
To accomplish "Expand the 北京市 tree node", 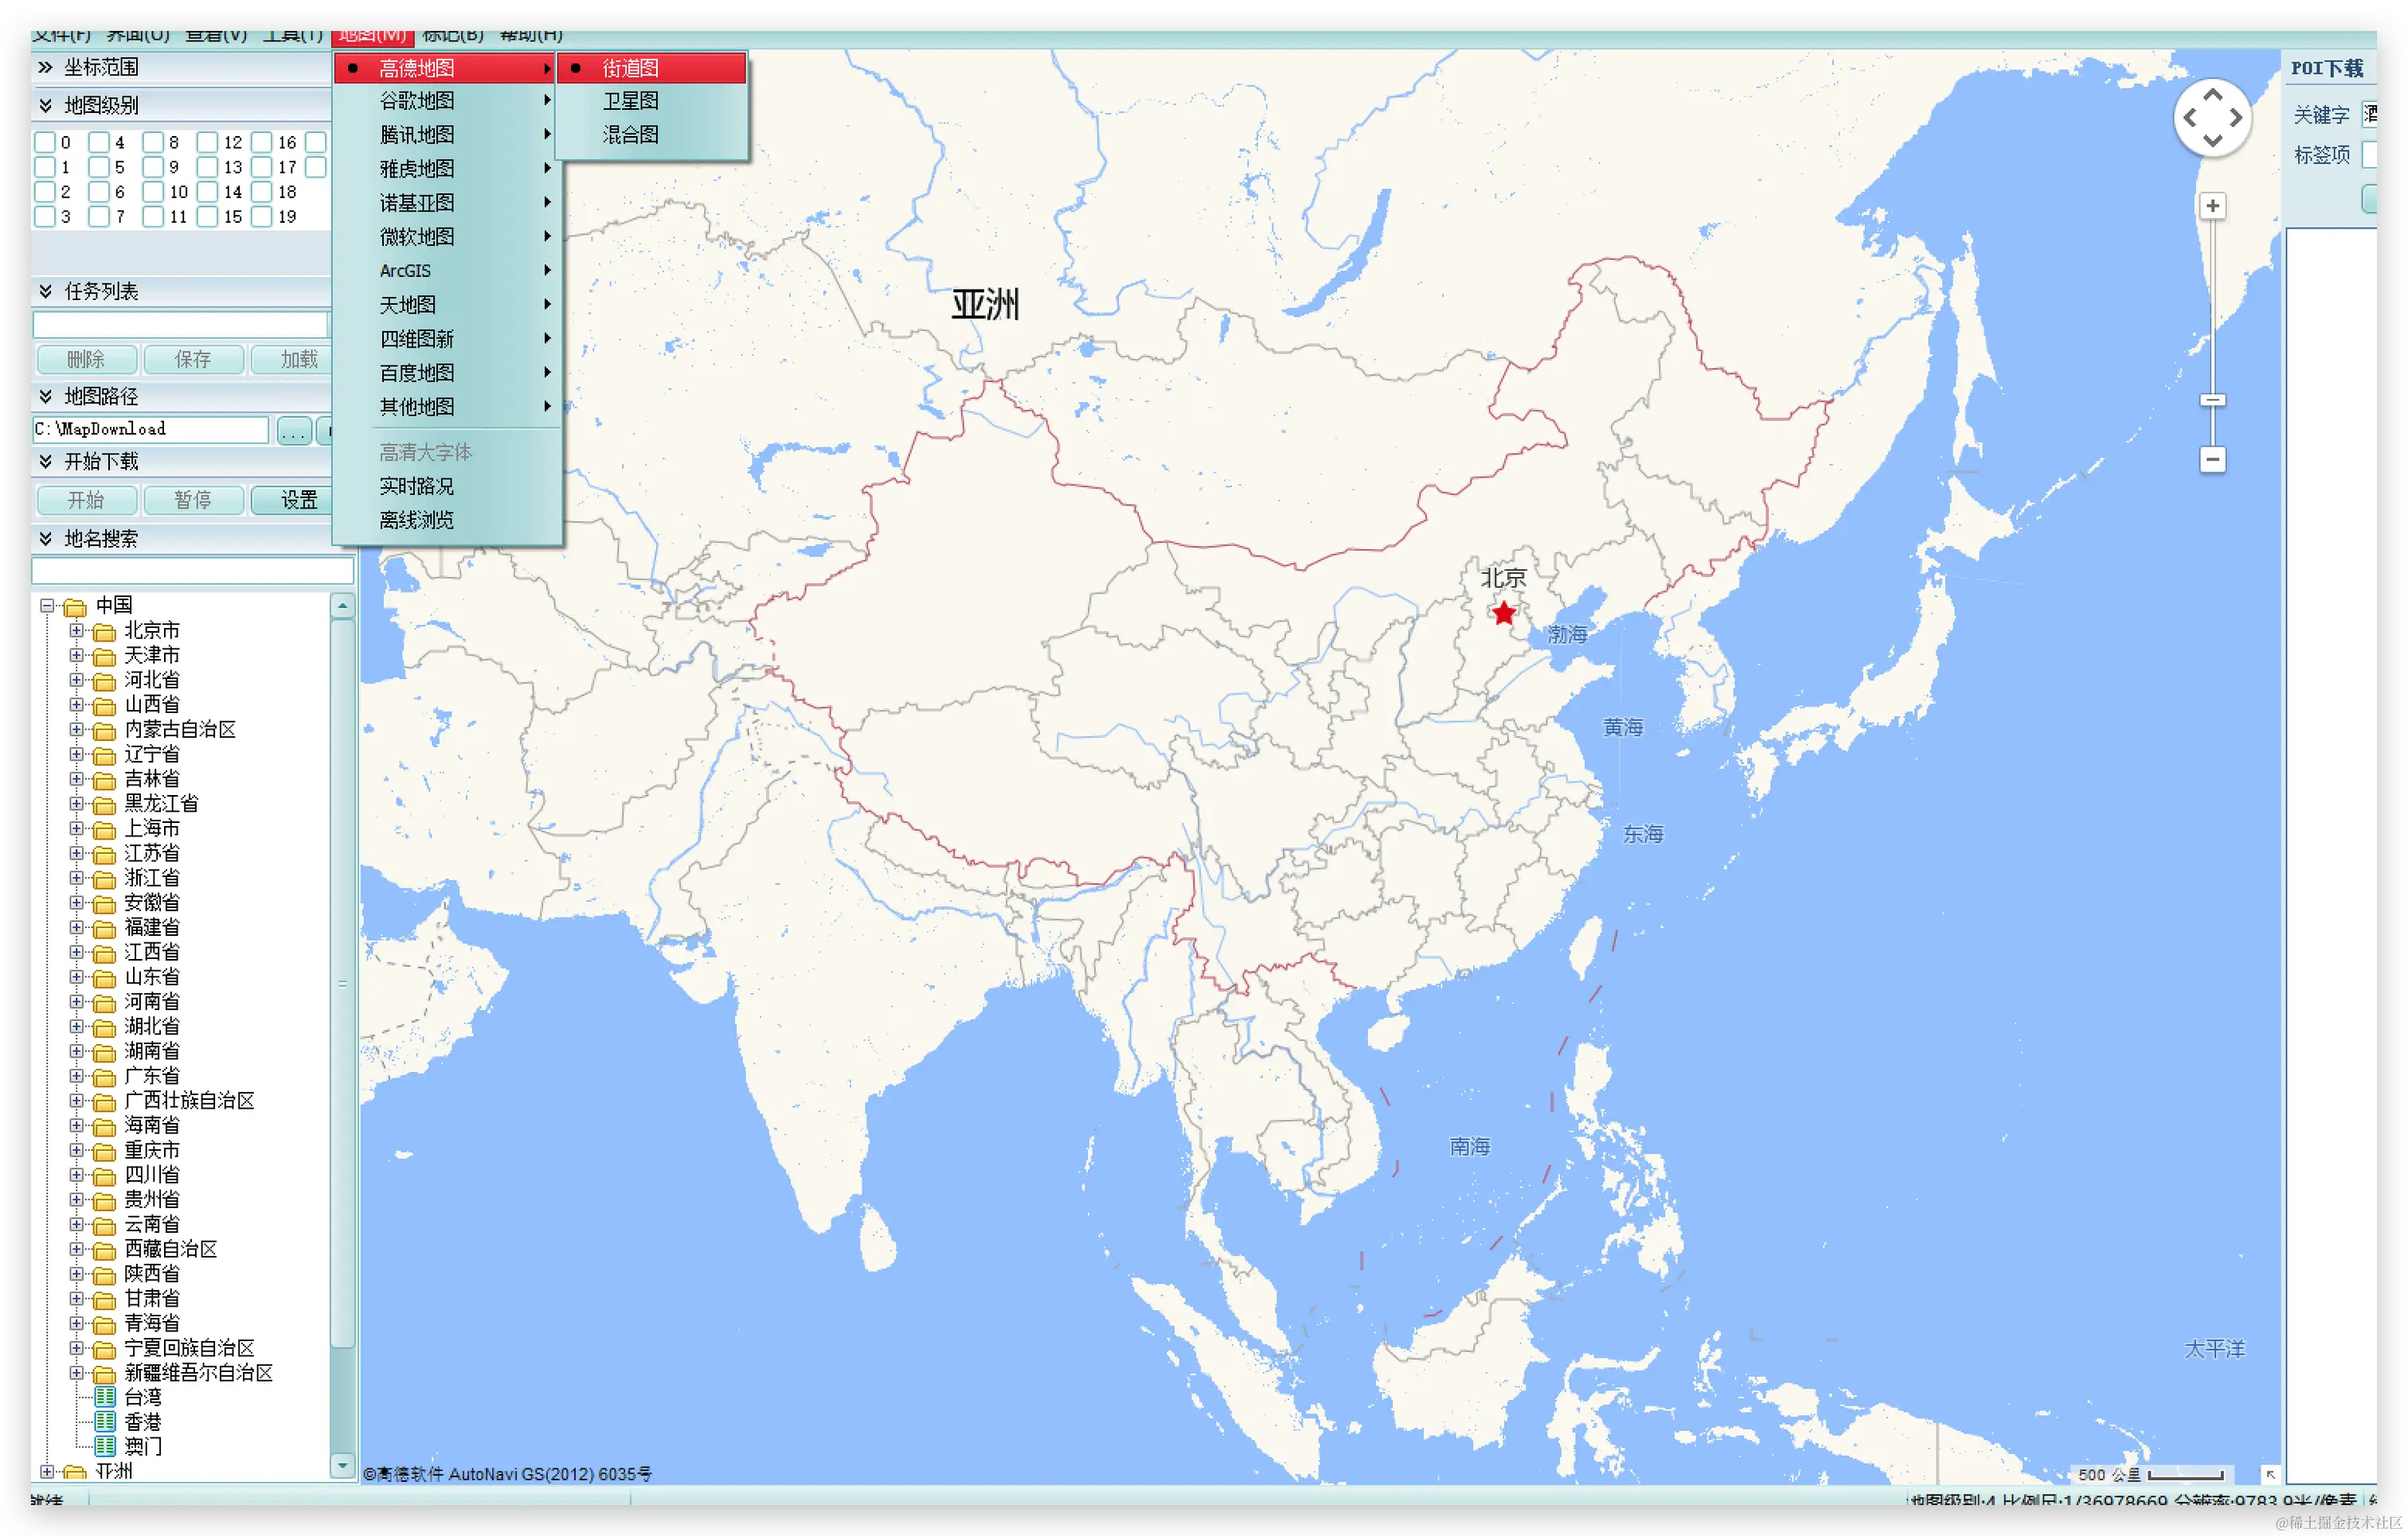I will pyautogui.click(x=76, y=630).
